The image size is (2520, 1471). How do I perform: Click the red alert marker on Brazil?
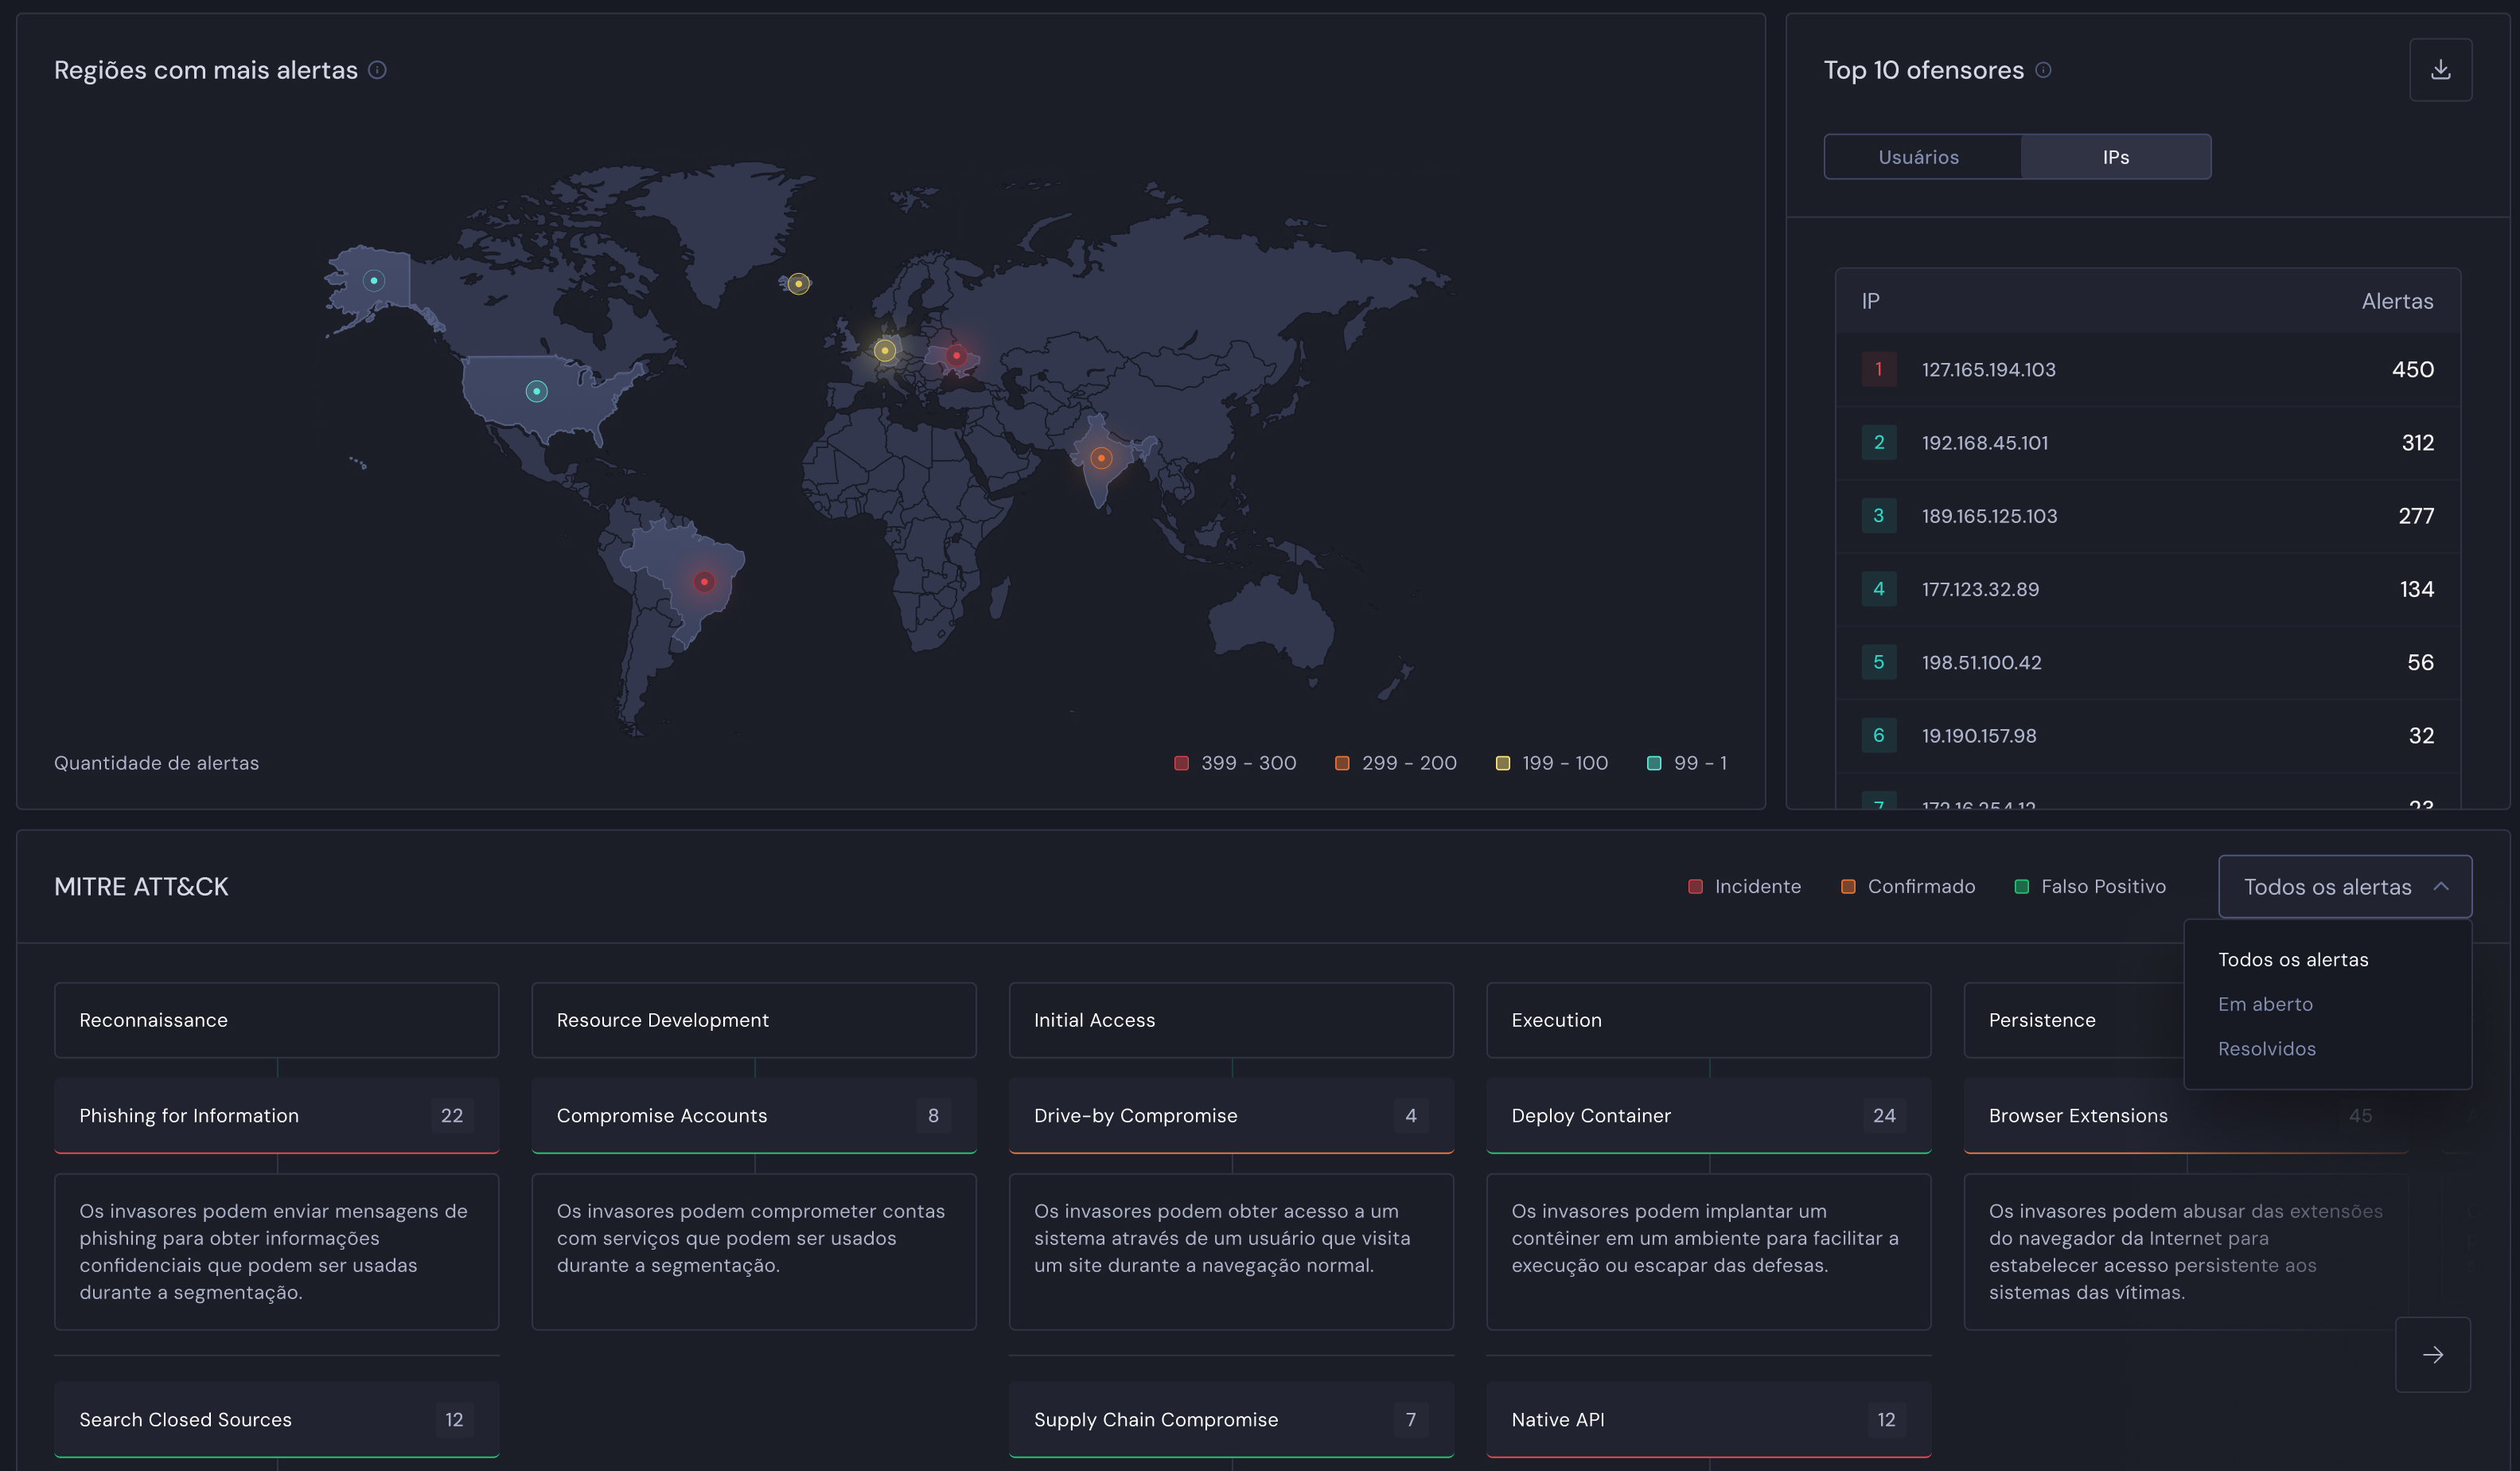pos(704,581)
